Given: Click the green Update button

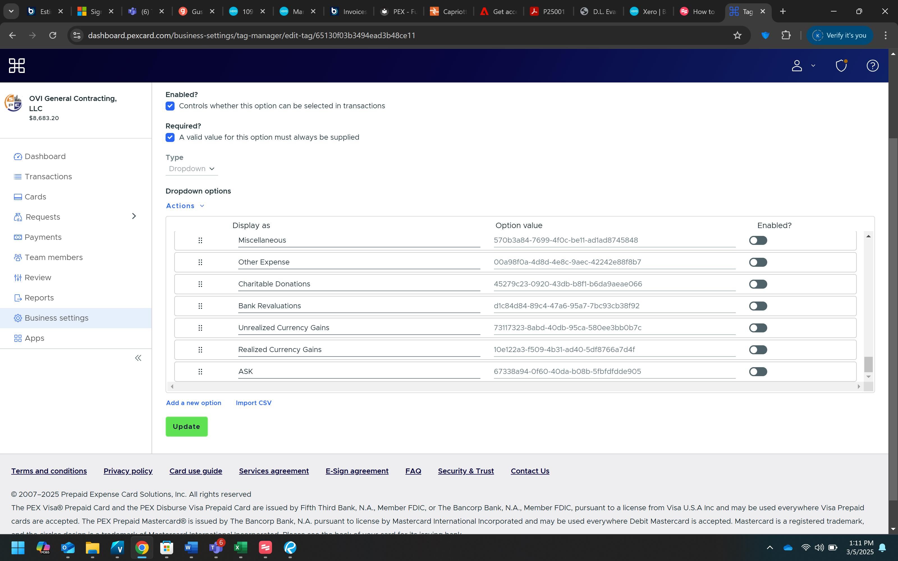Looking at the screenshot, I should 186,427.
